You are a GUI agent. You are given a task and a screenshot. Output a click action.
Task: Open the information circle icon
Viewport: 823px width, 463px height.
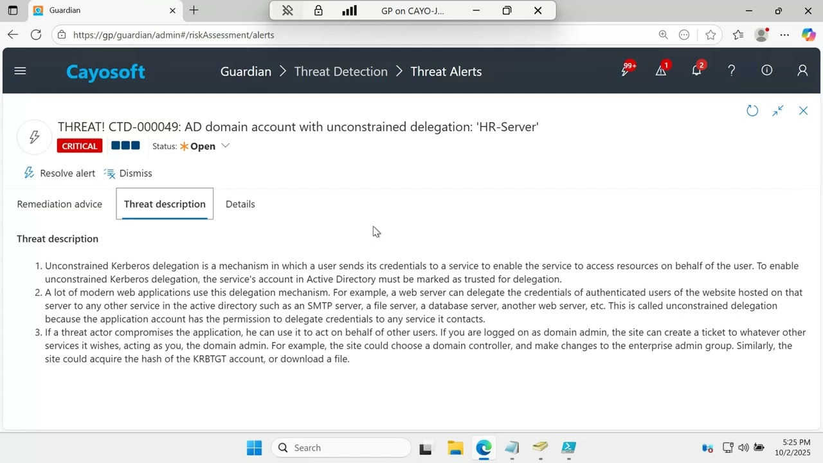click(x=767, y=71)
